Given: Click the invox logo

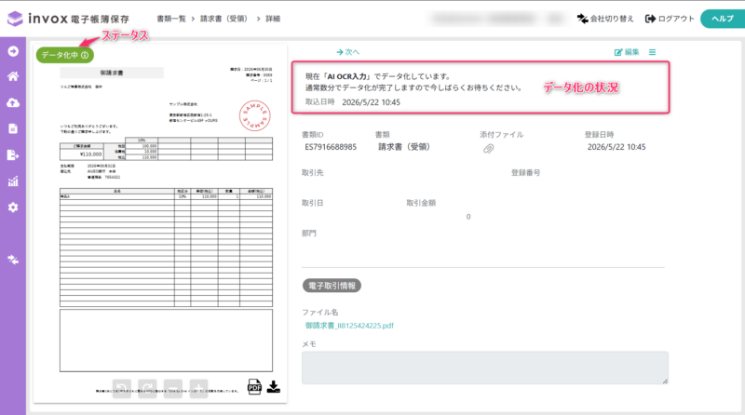Looking at the screenshot, I should tap(68, 19).
